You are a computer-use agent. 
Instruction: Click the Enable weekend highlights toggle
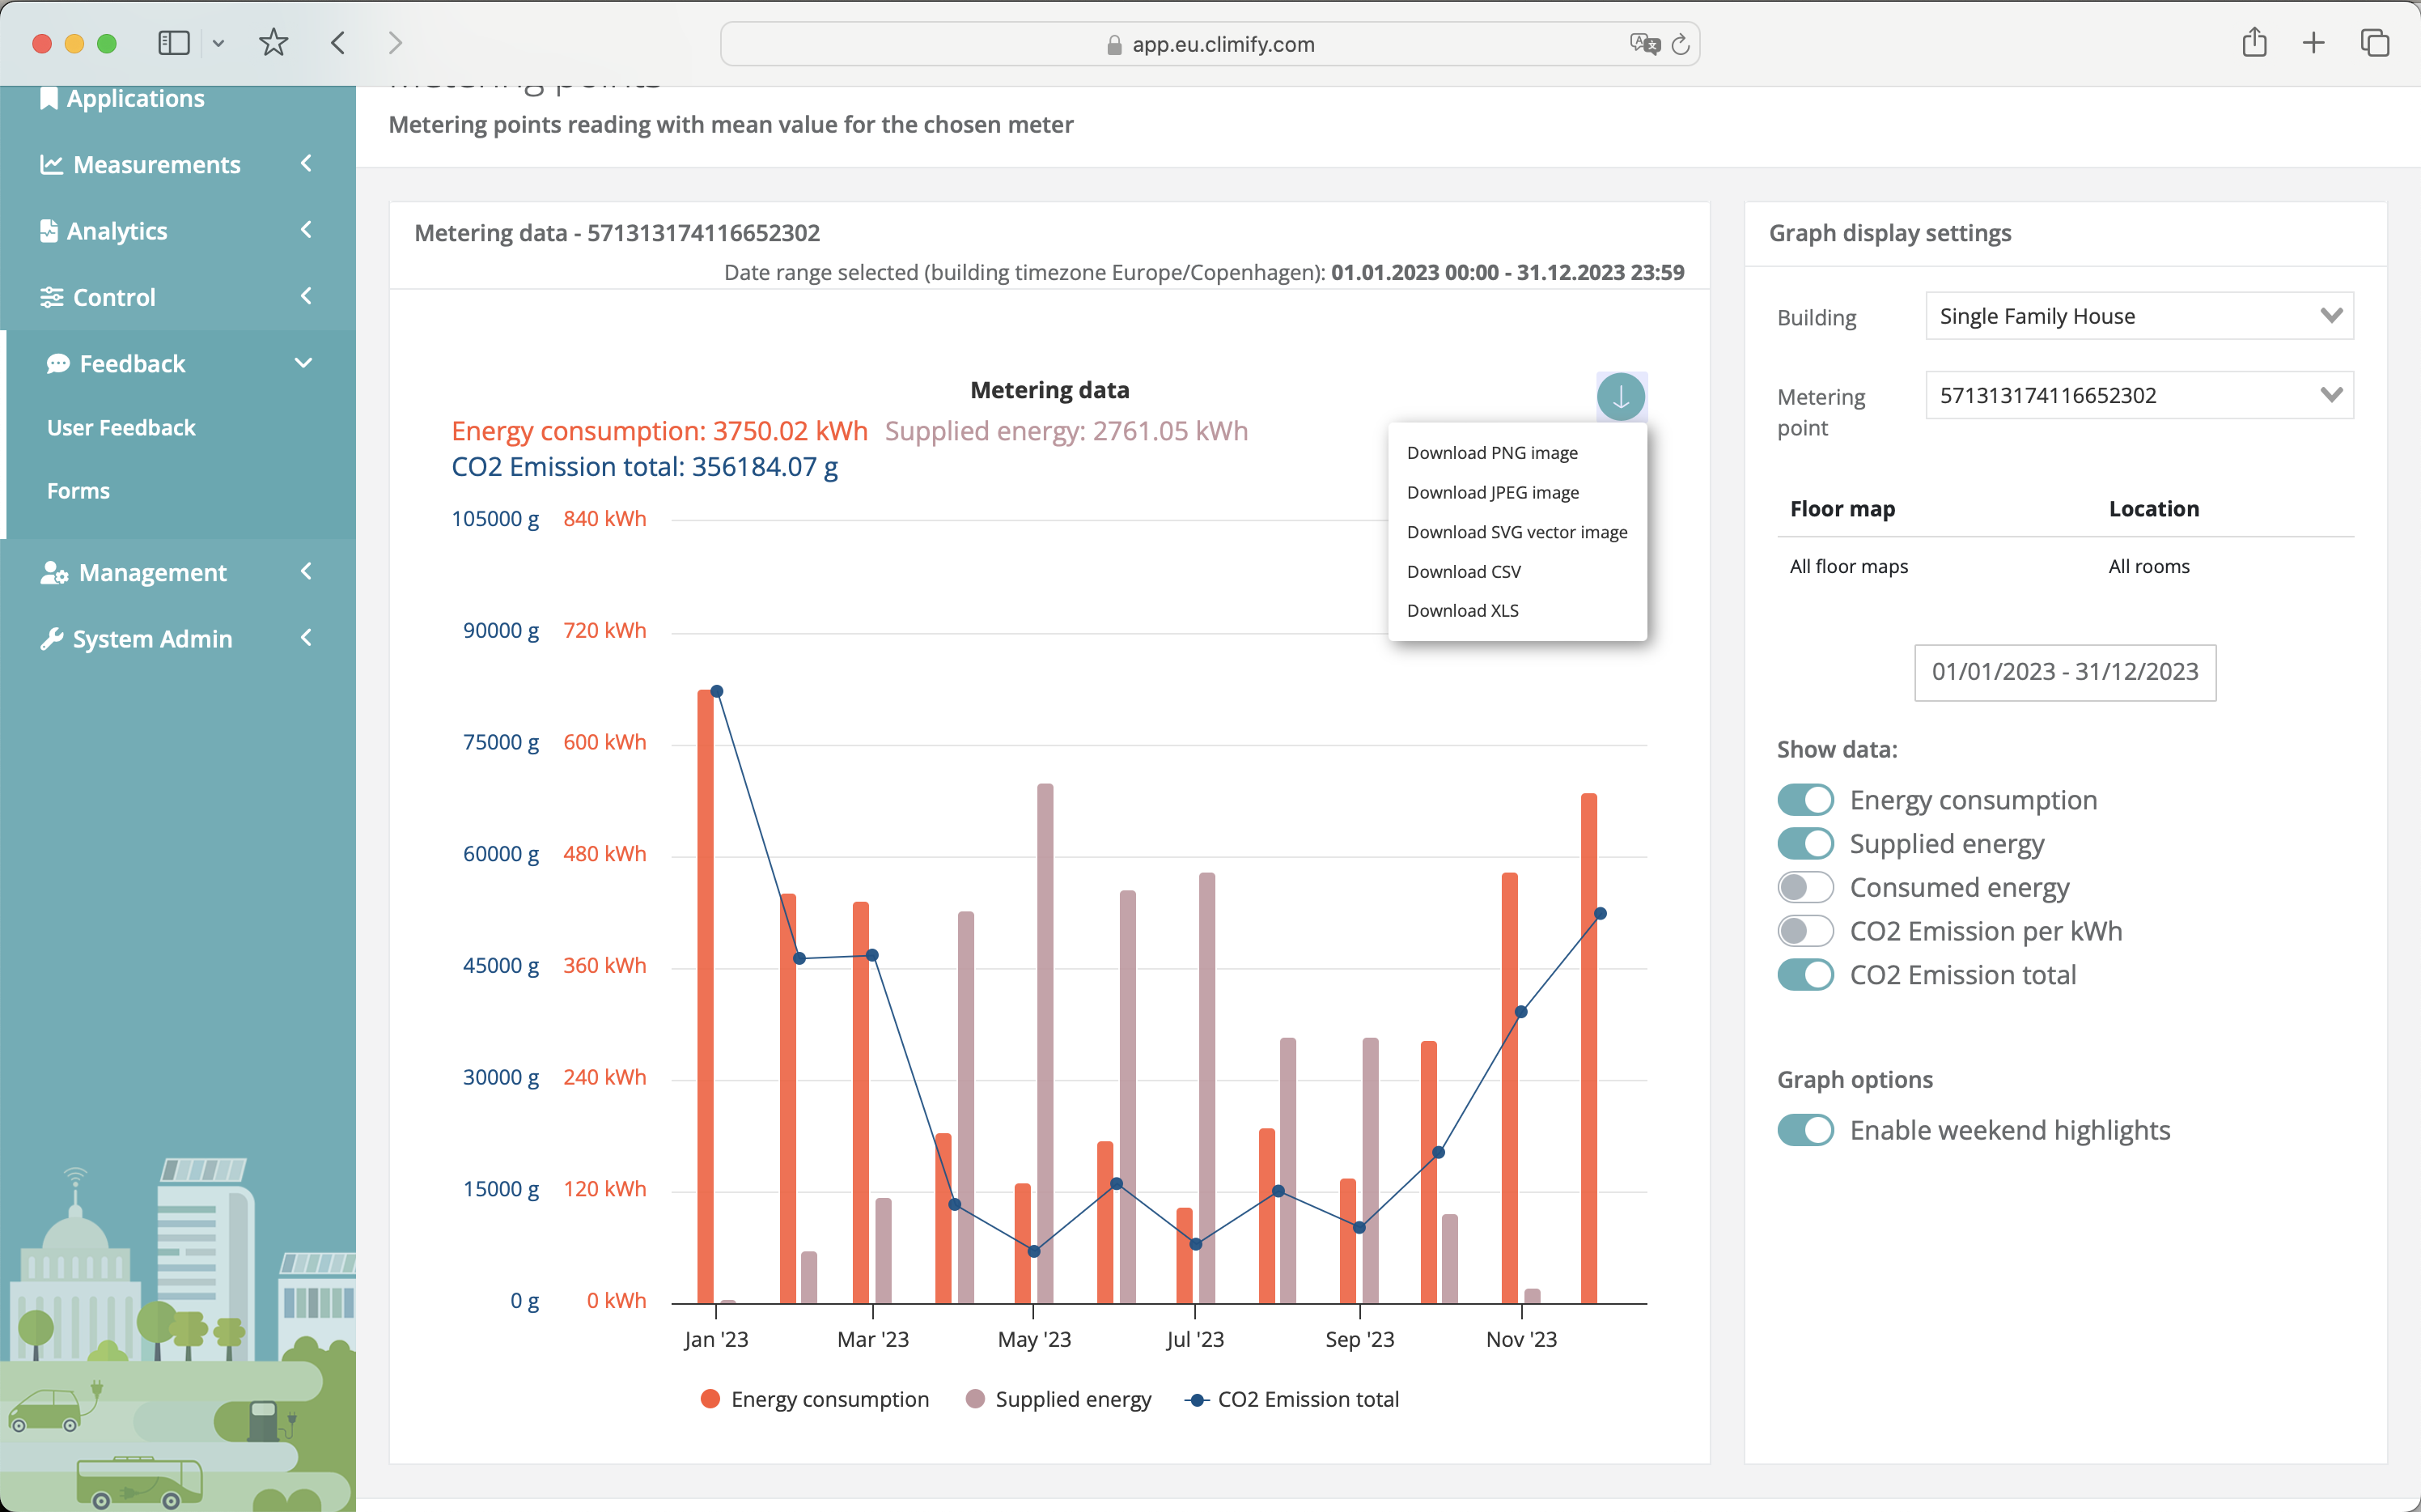pyautogui.click(x=1805, y=1129)
